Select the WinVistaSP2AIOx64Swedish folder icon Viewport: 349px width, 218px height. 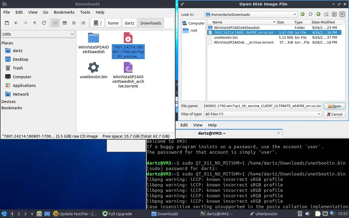click(94, 38)
